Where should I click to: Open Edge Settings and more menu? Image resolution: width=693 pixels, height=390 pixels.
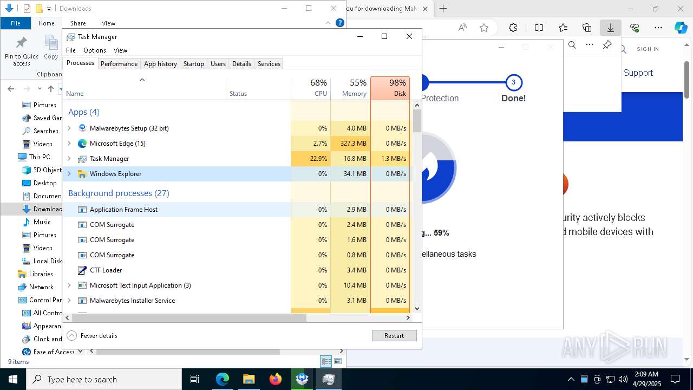[658, 28]
